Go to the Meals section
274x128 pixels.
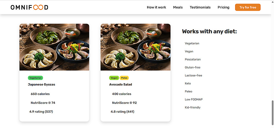pos(178,7)
